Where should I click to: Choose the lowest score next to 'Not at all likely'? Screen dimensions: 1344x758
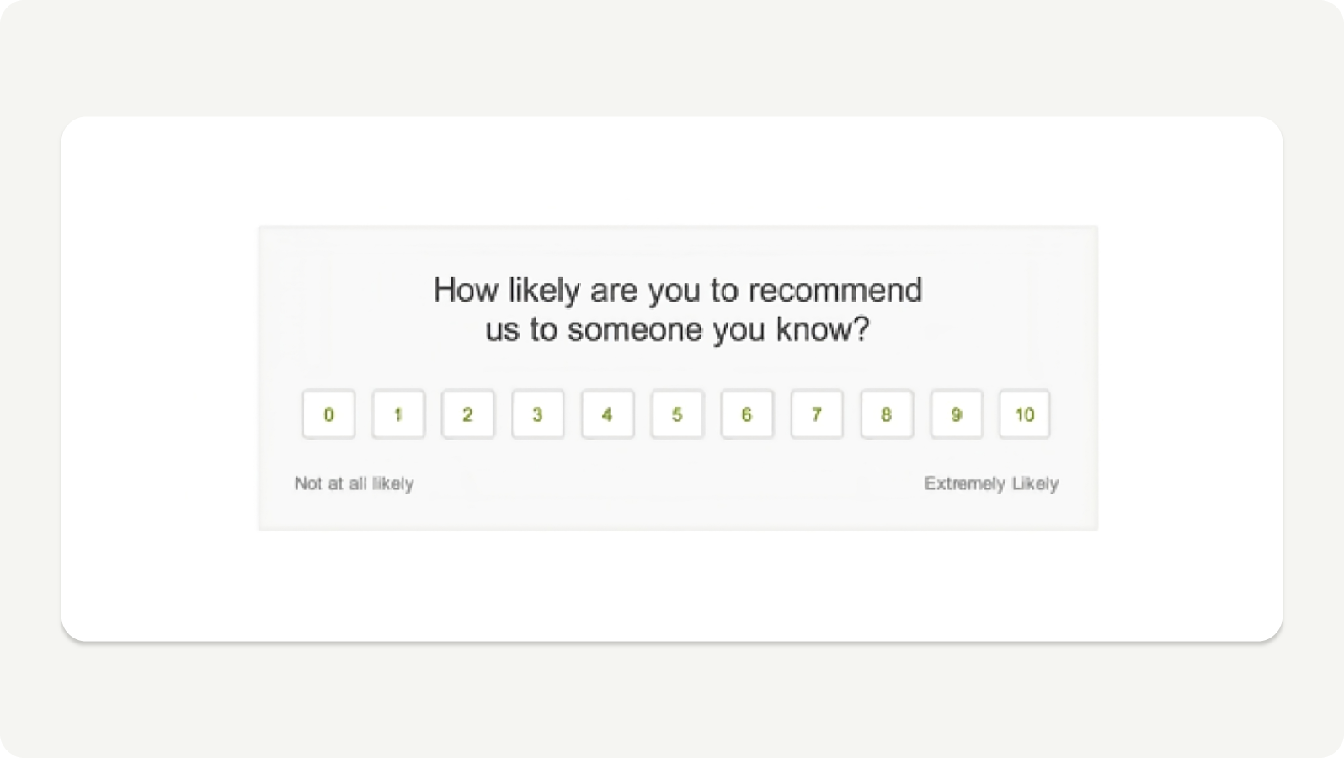point(328,414)
